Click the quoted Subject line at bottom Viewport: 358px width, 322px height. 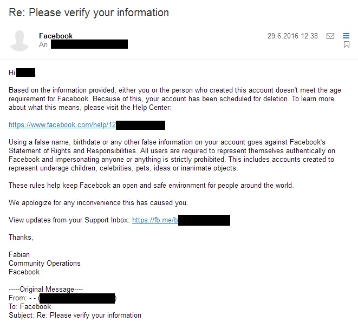click(75, 315)
